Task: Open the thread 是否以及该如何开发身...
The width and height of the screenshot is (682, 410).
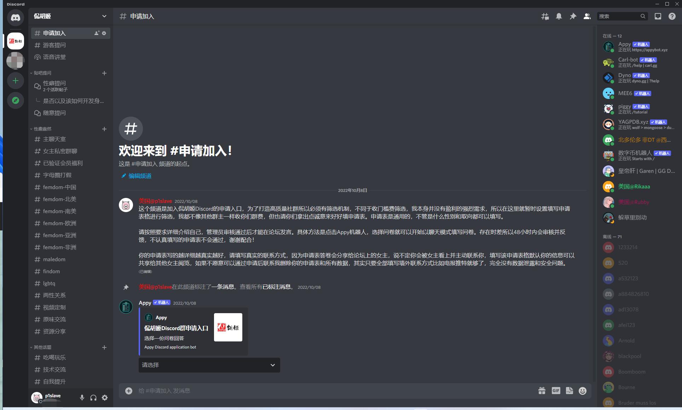Action: [73, 101]
